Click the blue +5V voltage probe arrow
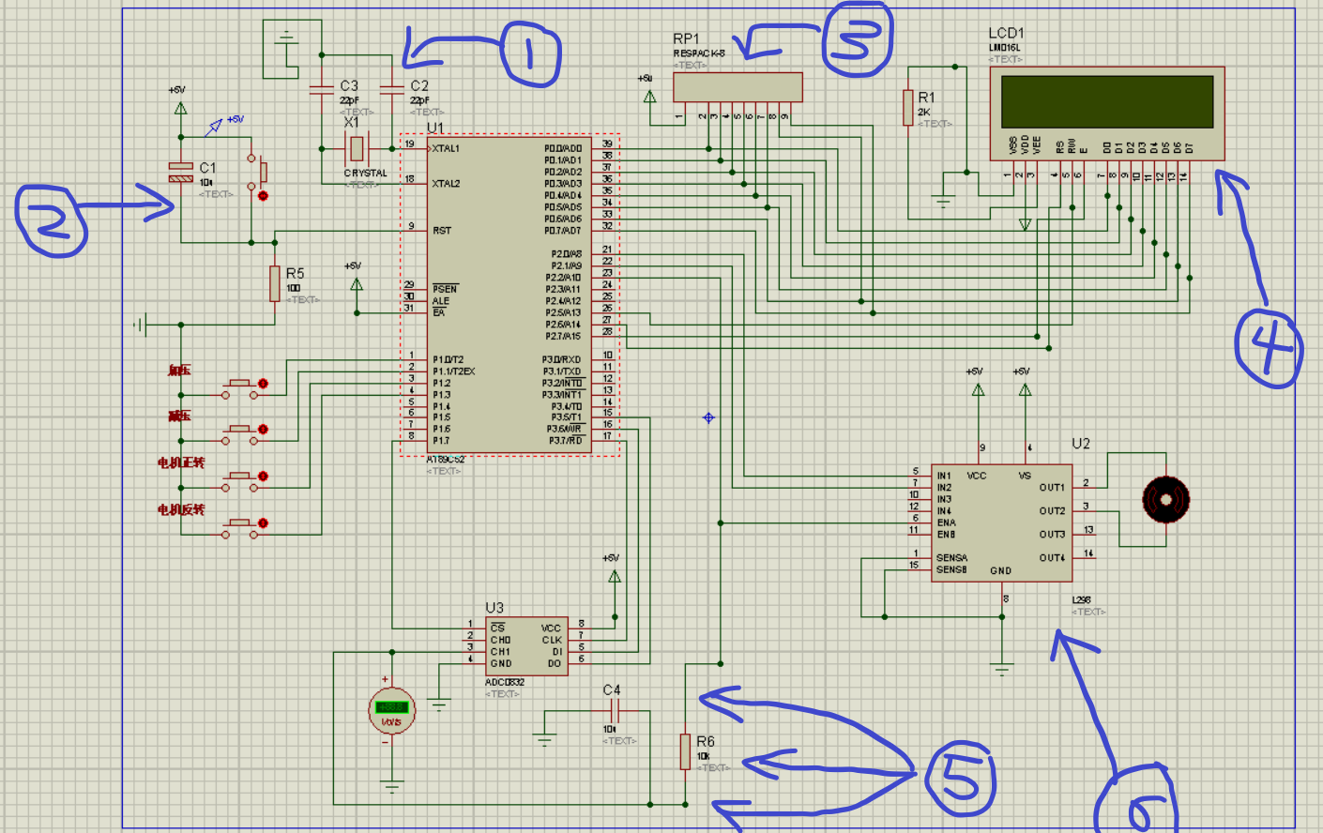The image size is (1323, 833). (x=215, y=127)
